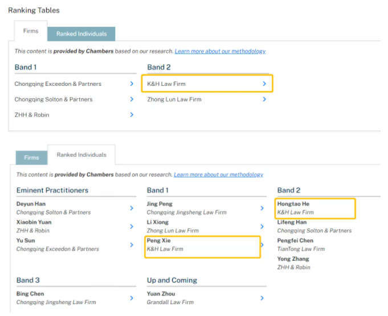Select Yuan Zhou under Up and Coming
The width and height of the screenshot is (388, 316).
pos(161,294)
